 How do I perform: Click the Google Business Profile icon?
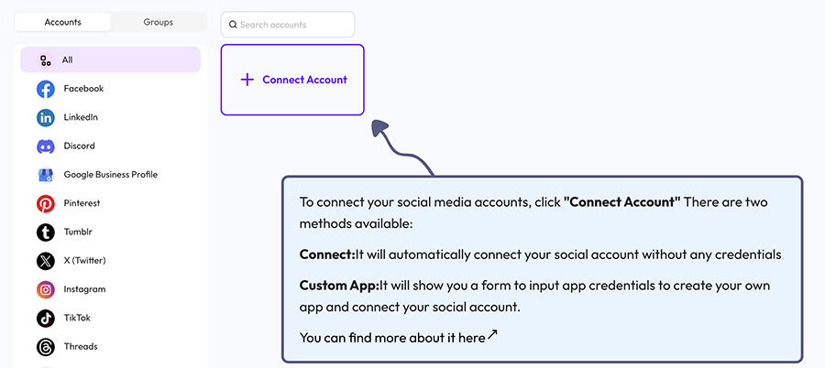tap(46, 175)
